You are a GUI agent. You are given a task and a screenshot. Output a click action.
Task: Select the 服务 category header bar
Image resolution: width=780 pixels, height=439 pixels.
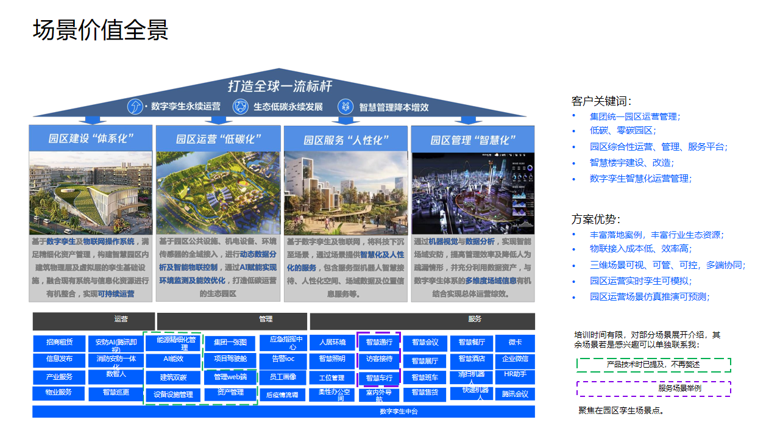pos(422,321)
